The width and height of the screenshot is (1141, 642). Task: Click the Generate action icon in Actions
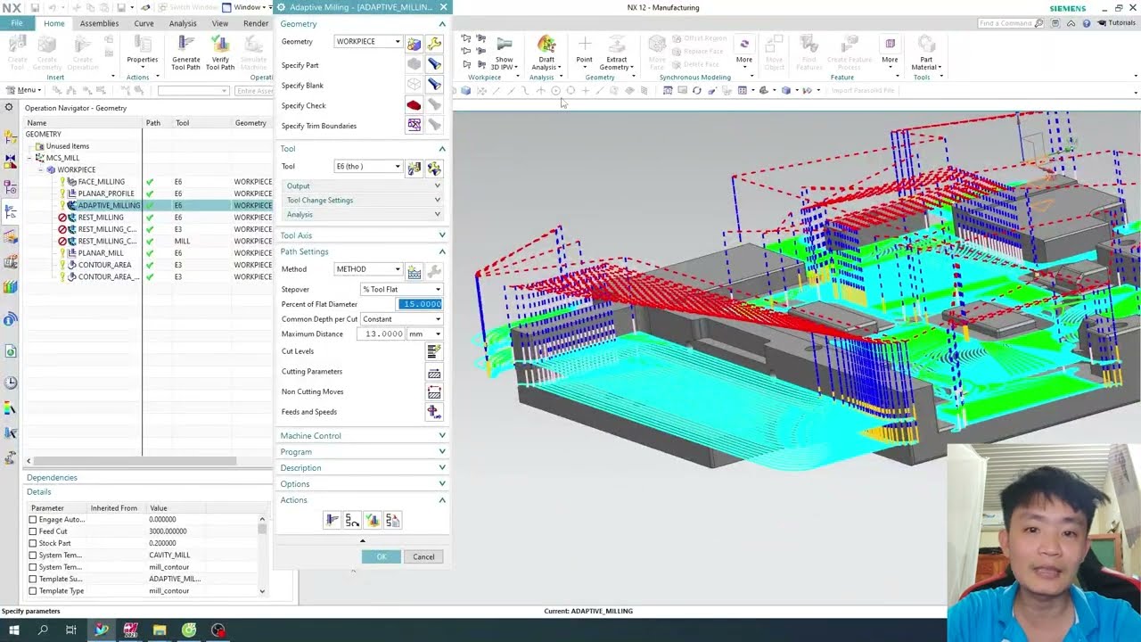[332, 520]
